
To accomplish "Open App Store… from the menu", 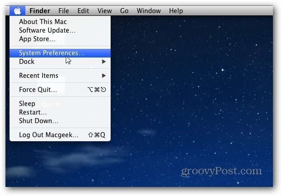I will tap(60, 39).
